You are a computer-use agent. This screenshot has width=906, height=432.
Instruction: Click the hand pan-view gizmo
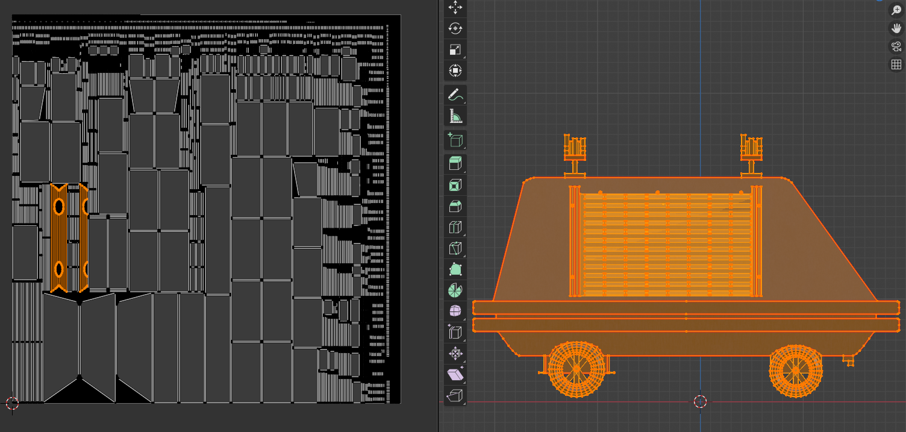pyautogui.click(x=896, y=28)
